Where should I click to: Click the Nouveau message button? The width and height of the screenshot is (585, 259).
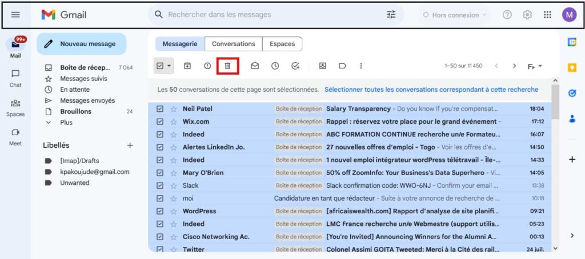(x=81, y=44)
